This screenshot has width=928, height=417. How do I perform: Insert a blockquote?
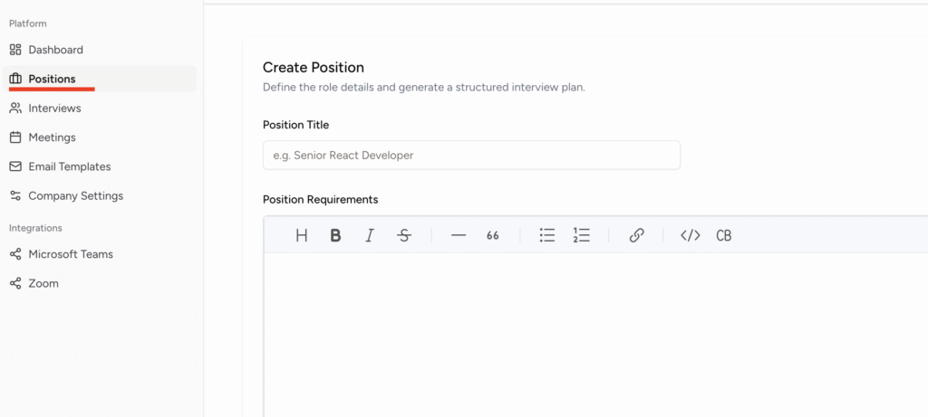pyautogui.click(x=493, y=235)
